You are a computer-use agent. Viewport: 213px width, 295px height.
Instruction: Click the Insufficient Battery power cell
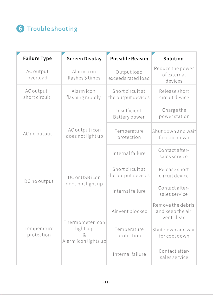[x=129, y=113]
